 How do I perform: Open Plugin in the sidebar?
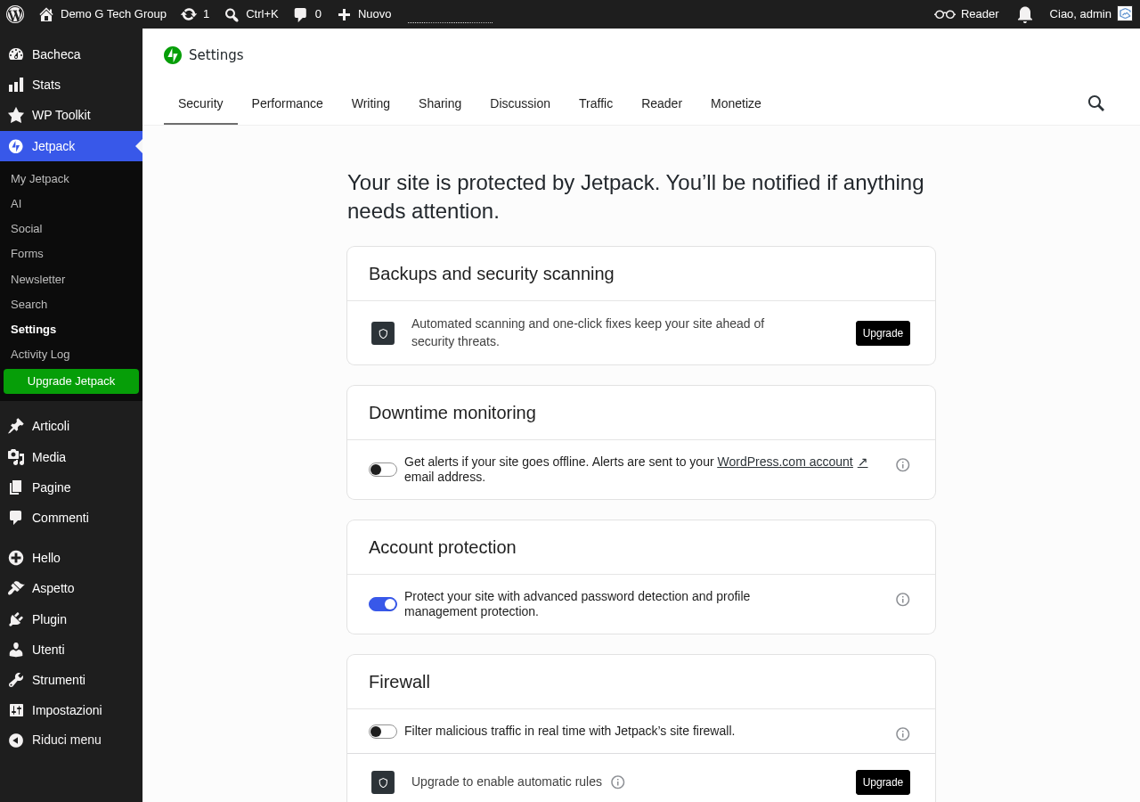[x=71, y=619]
